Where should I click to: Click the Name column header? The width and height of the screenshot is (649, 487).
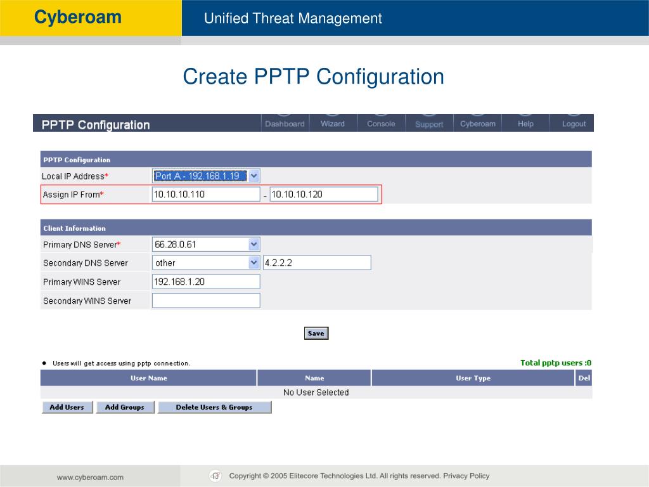pos(314,378)
